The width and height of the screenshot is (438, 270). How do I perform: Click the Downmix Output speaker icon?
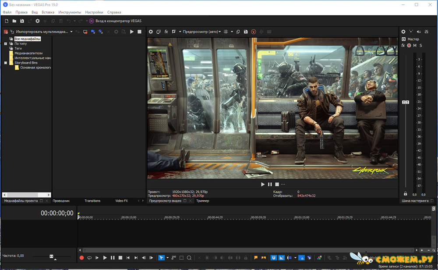pyautogui.click(x=411, y=32)
